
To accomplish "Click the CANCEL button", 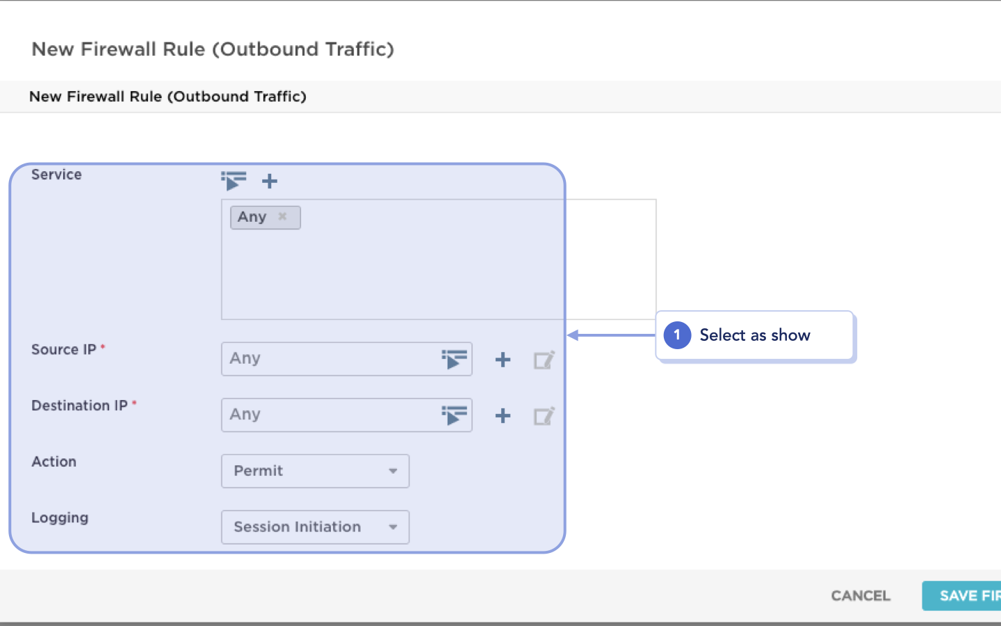I will [x=860, y=595].
